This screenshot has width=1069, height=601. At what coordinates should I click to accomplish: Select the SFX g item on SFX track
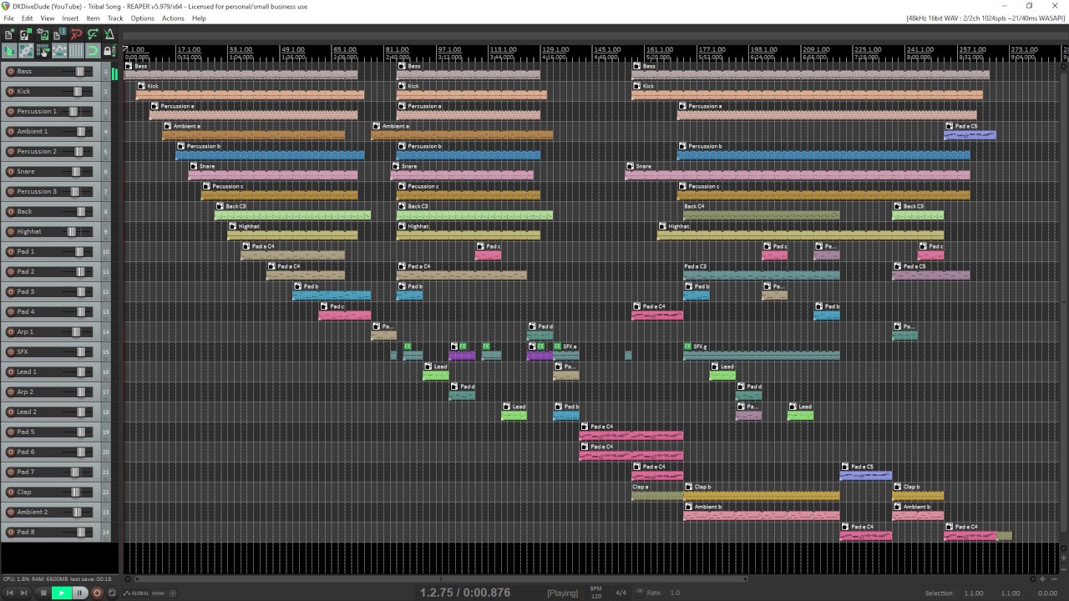(761, 351)
